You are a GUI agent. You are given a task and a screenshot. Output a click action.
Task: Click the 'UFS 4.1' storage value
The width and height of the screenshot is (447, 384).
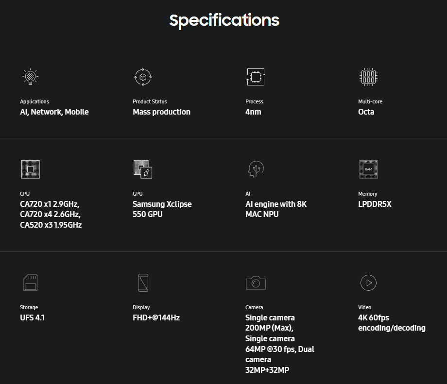coord(32,317)
